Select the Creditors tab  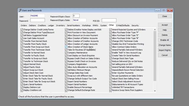pyautogui.click(x=42, y=26)
